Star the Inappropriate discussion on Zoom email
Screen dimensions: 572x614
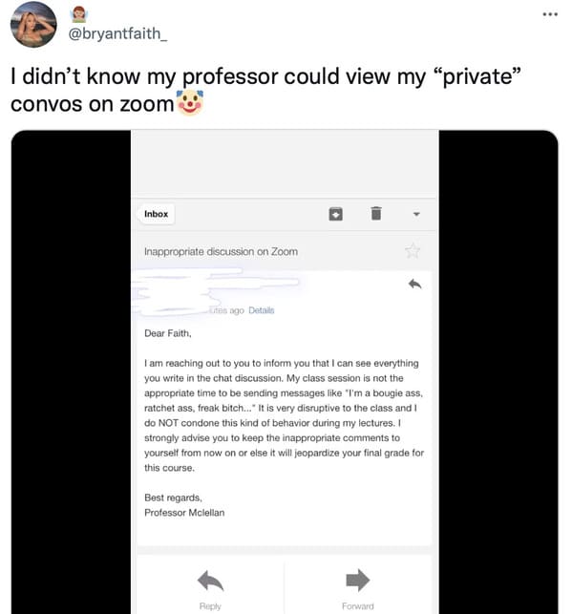coord(413,250)
